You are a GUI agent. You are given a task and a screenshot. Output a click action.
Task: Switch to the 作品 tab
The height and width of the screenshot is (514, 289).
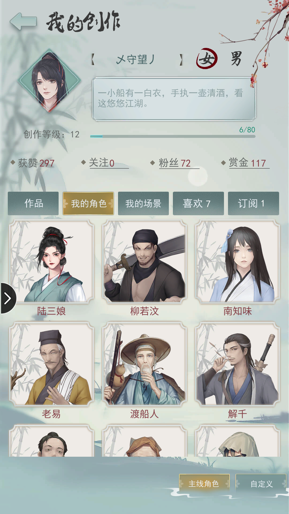pos(33,203)
